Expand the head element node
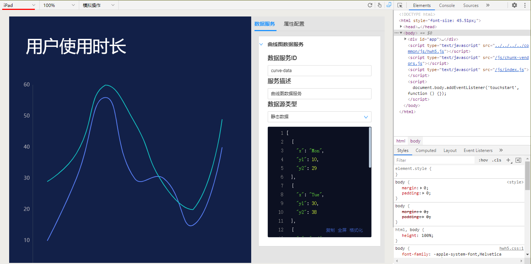 [401, 26]
